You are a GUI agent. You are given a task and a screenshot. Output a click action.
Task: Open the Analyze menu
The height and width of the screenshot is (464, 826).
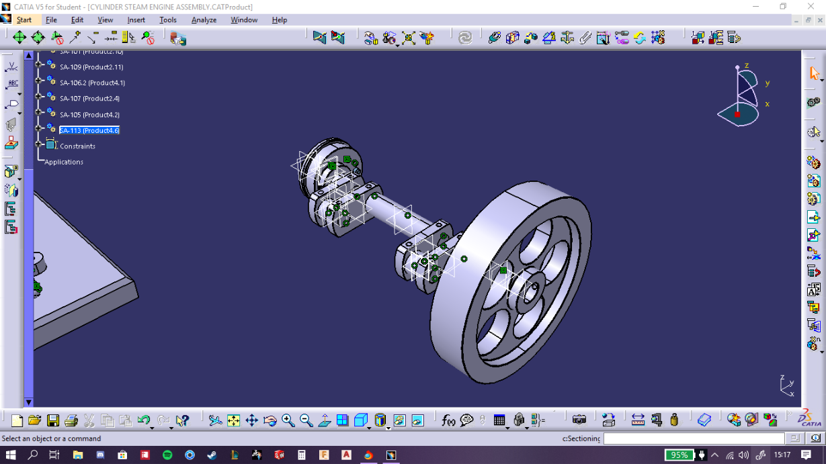pos(204,19)
